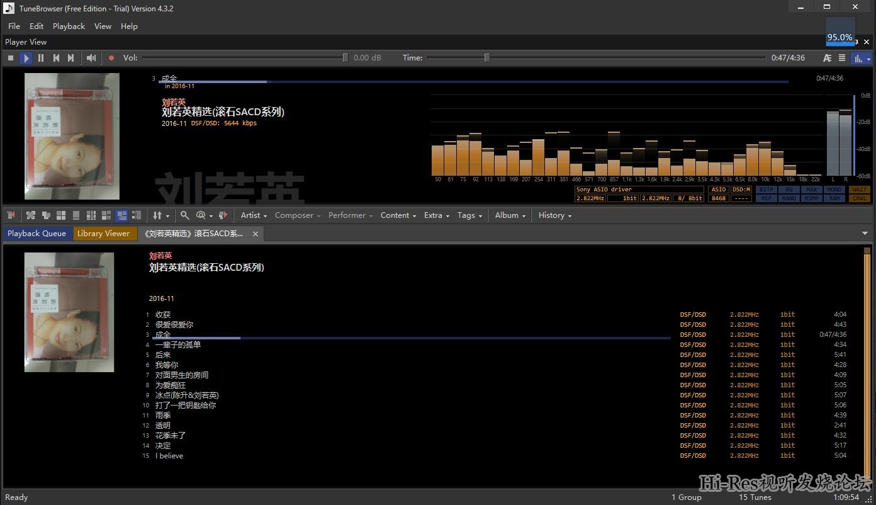This screenshot has width=876, height=505.
Task: Click the red locate-playing-track toolbar icon
Action: (x=11, y=215)
